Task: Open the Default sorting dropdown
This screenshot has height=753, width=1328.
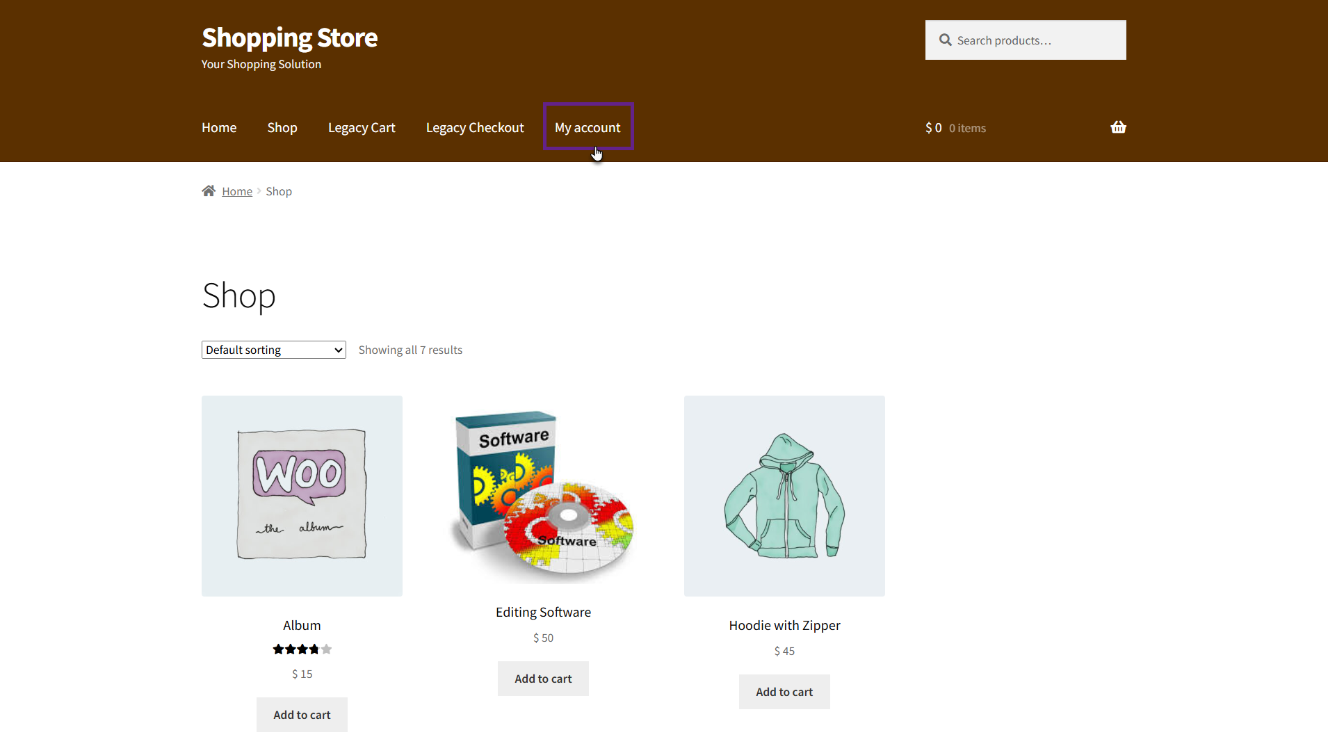Action: coord(273,350)
